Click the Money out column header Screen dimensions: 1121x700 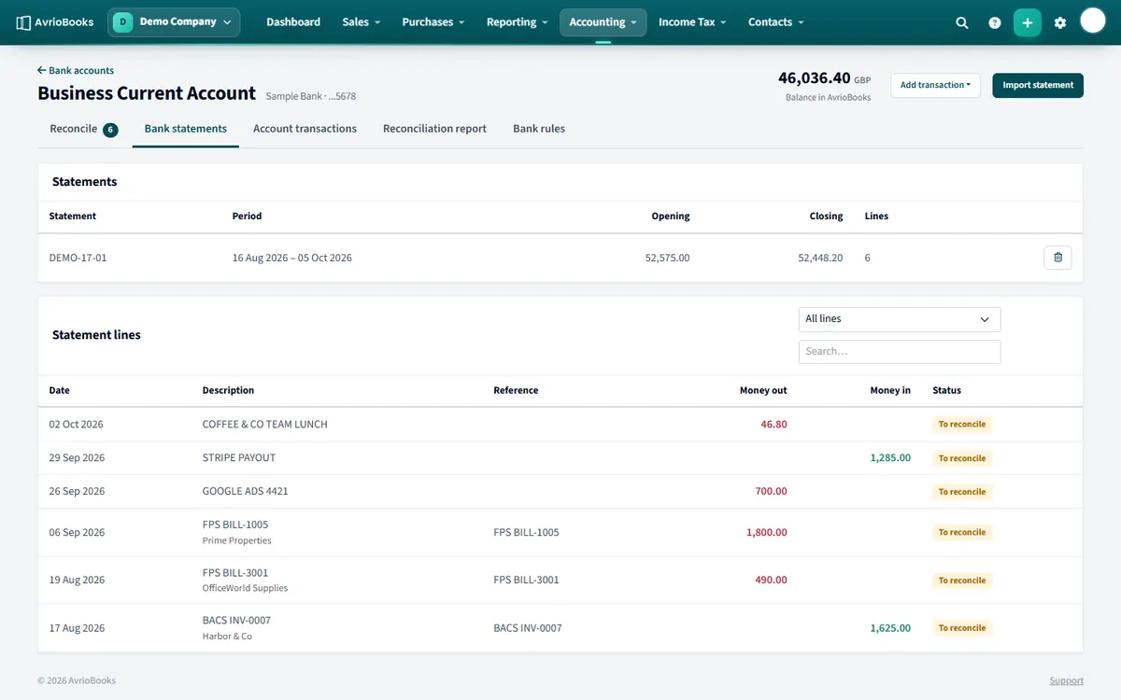click(x=763, y=390)
